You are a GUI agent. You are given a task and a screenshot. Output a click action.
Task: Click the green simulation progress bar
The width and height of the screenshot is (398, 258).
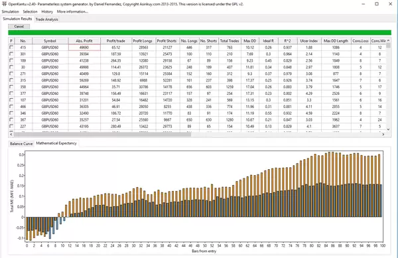point(200,32)
